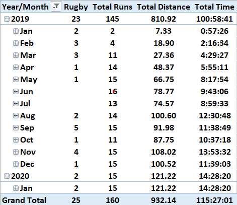Expand the Sep month row
This screenshot has width=237, height=205.
pyautogui.click(x=16, y=128)
